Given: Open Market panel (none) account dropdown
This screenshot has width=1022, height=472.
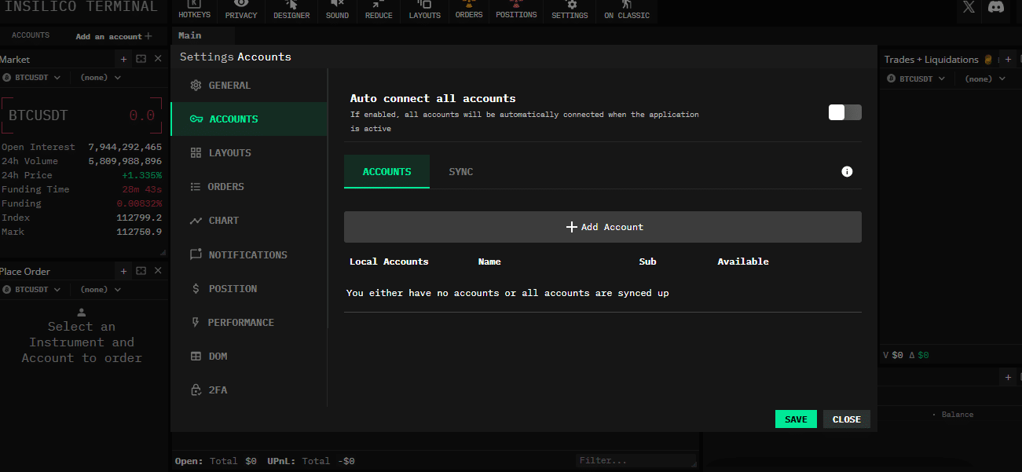Looking at the screenshot, I should [x=101, y=78].
